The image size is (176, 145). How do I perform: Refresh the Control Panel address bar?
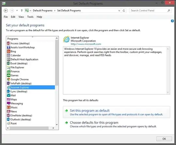coord(124,11)
